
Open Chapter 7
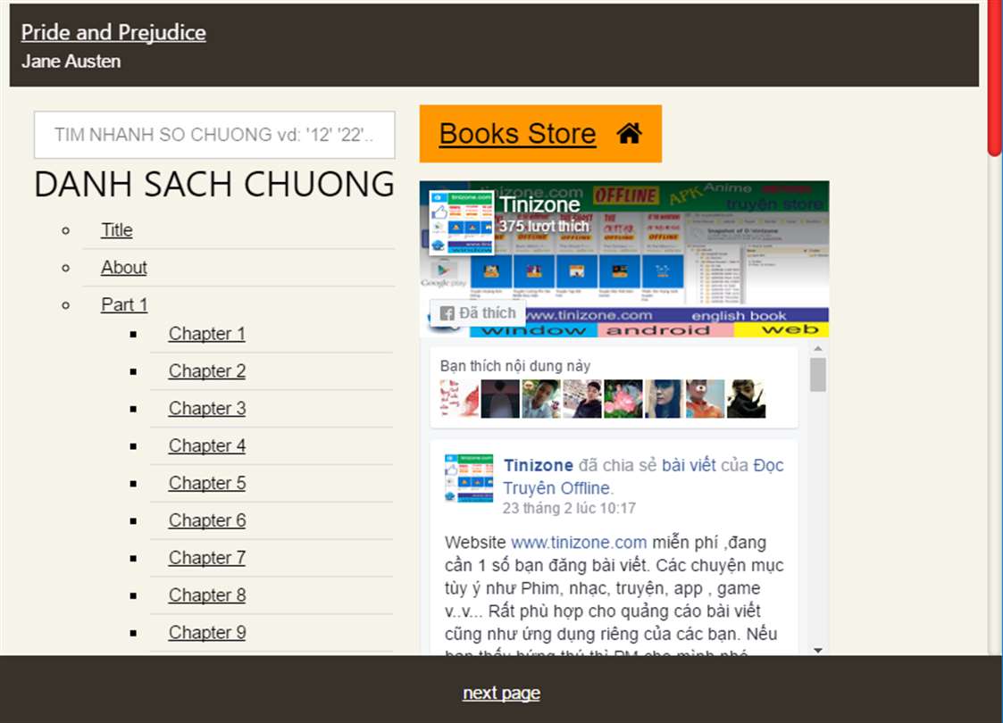coord(206,558)
